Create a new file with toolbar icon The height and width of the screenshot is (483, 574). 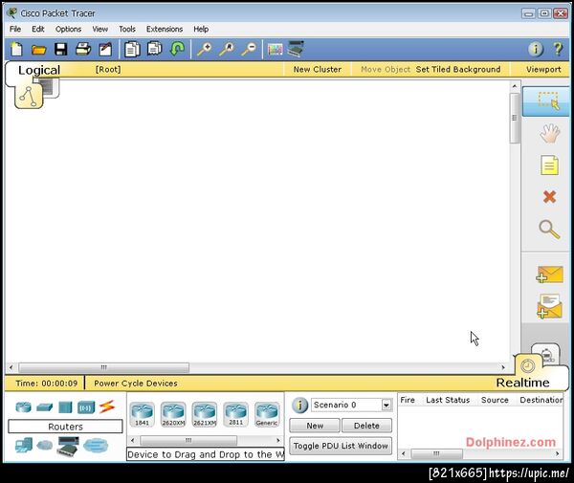[x=17, y=49]
